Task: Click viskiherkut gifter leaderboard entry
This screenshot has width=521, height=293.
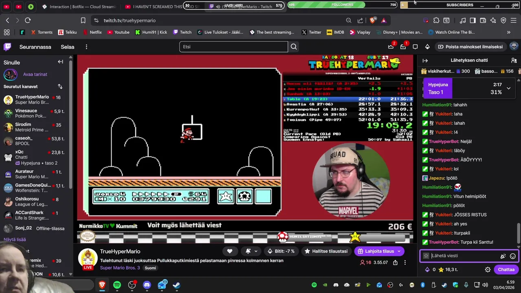Action: tap(445, 71)
